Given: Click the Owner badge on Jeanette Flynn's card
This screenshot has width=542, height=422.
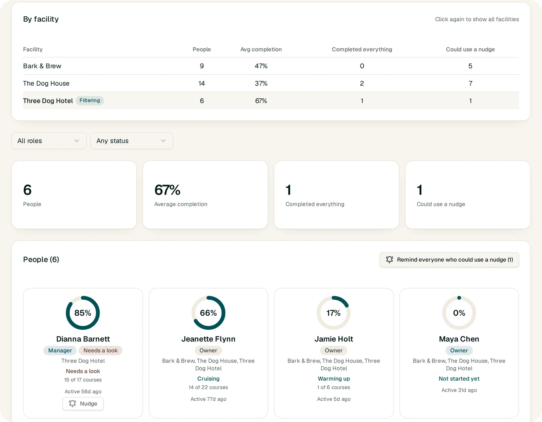Looking at the screenshot, I should pyautogui.click(x=208, y=350).
